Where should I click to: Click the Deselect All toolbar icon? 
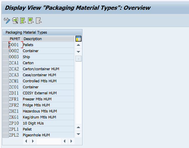[39, 21]
